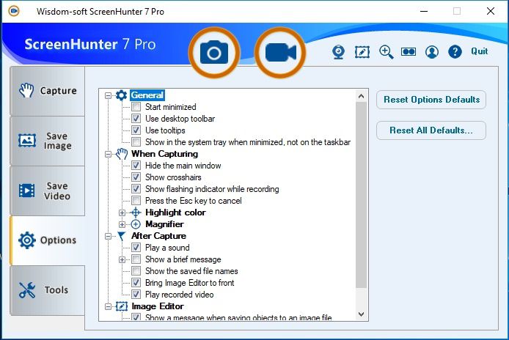The width and height of the screenshot is (509, 340).
Task: Expand Show a brief message node
Action: click(122, 259)
